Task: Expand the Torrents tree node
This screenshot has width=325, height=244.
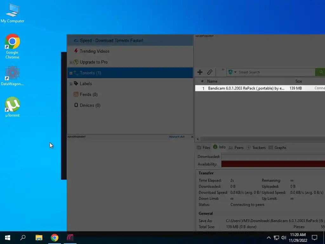Action: pyautogui.click(x=71, y=73)
